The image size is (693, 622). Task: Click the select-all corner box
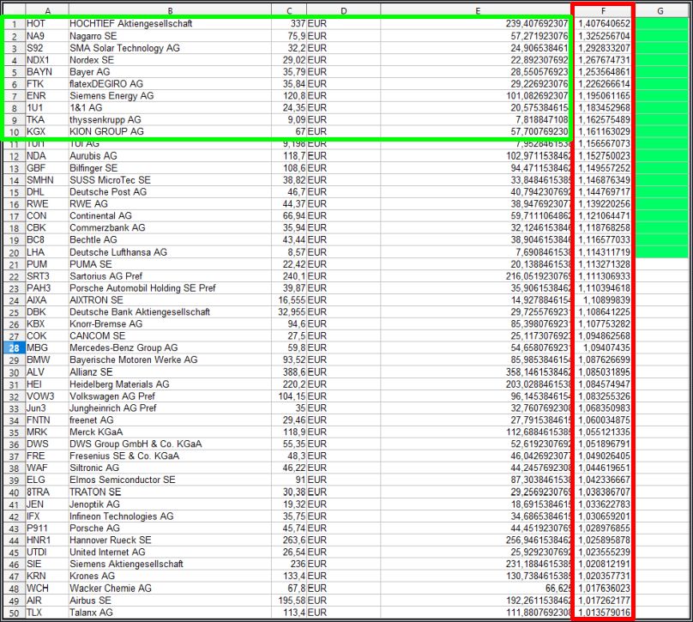pyautogui.click(x=12, y=10)
